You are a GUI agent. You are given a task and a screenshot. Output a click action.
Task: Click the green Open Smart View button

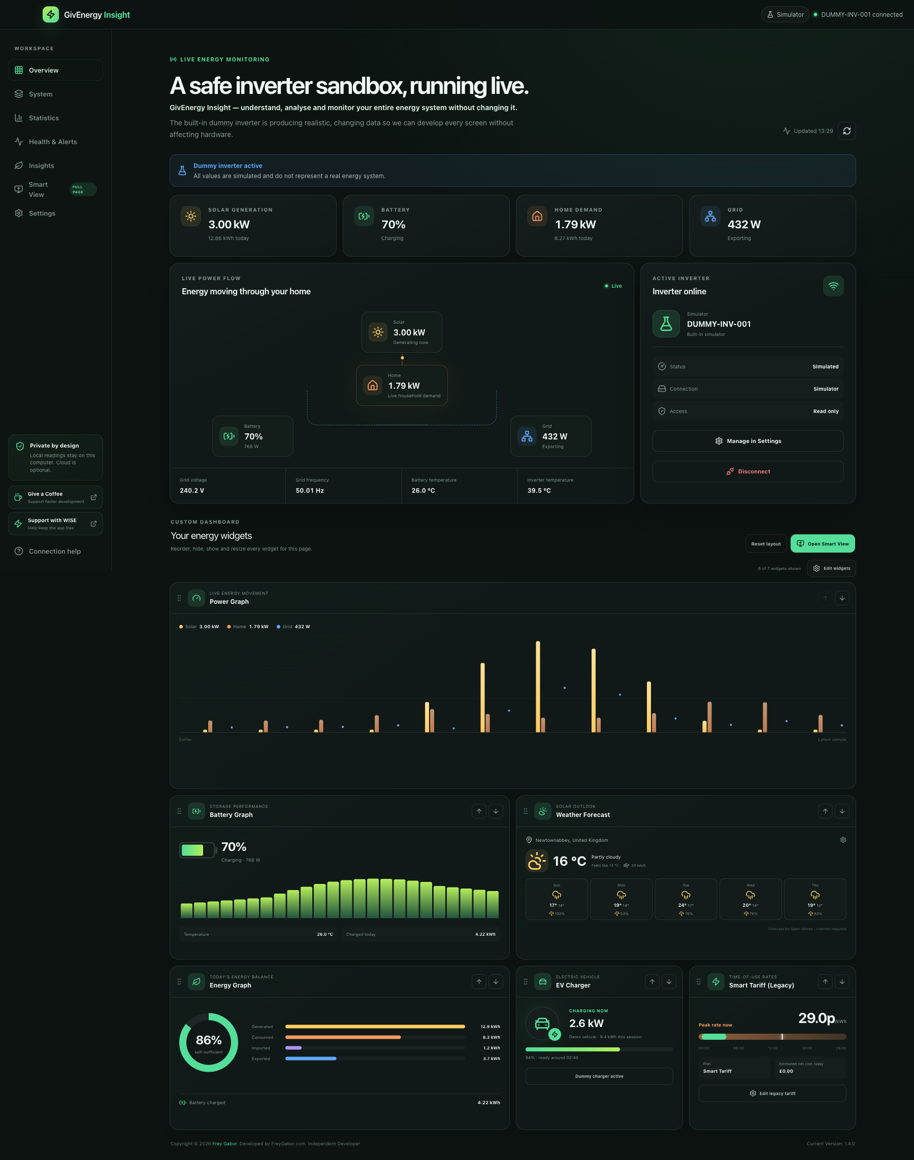(x=823, y=543)
